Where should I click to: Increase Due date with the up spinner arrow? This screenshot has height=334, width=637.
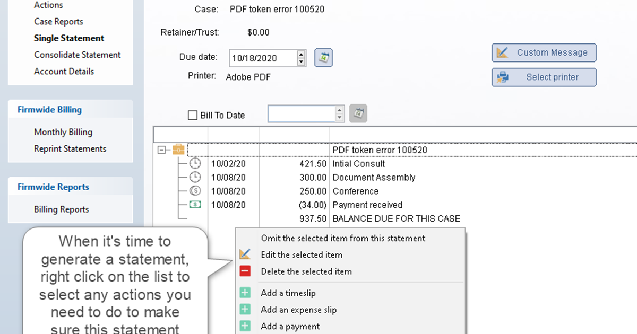tap(301, 54)
